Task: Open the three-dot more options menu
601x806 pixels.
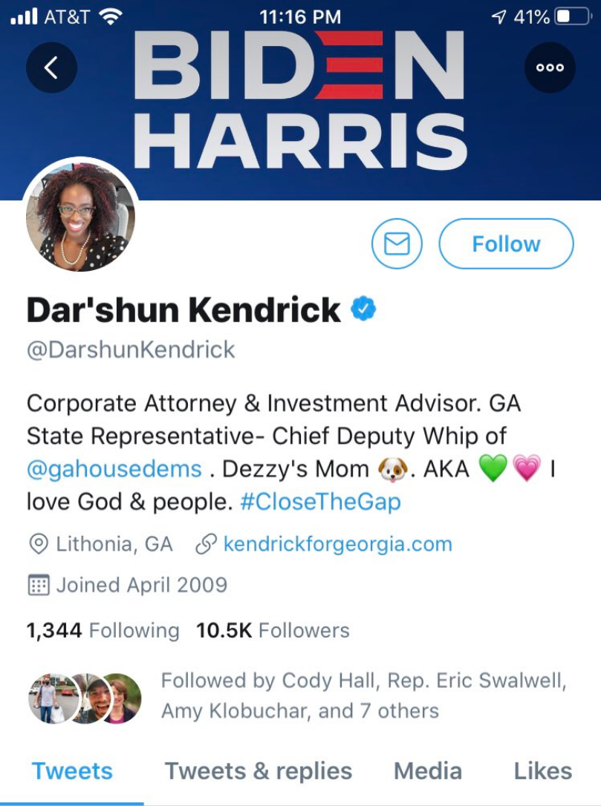Action: pyautogui.click(x=550, y=68)
